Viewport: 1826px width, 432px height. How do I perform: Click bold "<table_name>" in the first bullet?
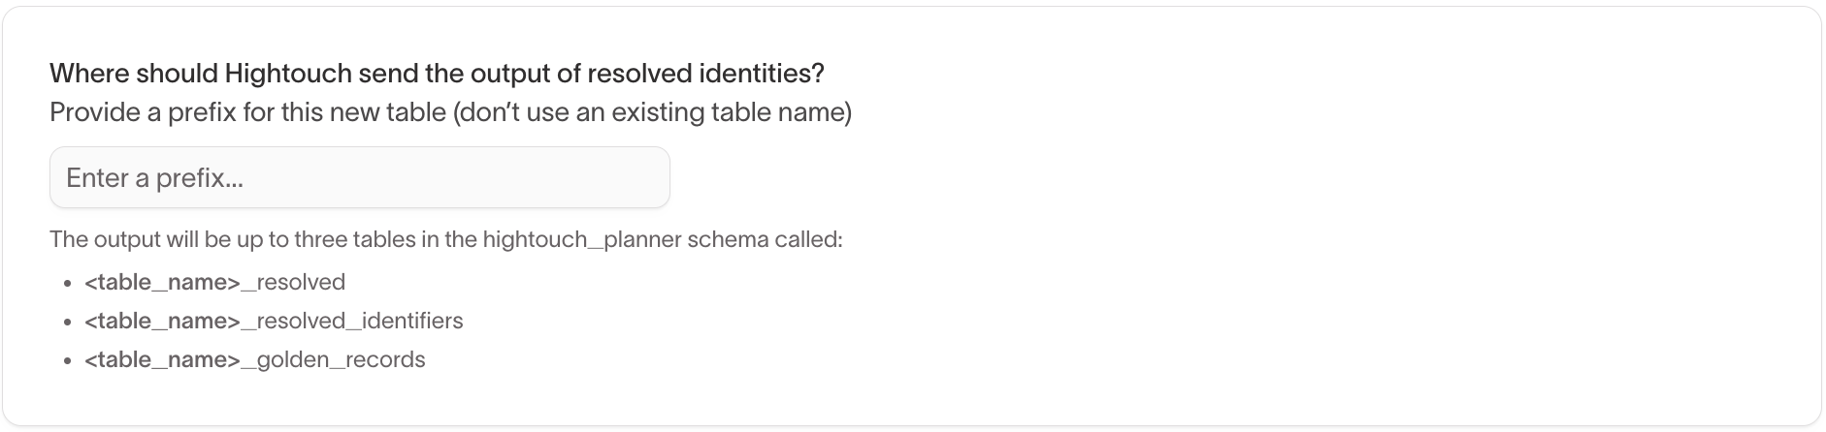(x=162, y=283)
